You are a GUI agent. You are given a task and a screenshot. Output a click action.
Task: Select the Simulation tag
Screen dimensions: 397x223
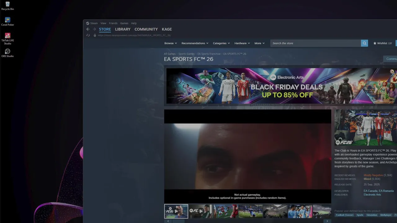372,215
